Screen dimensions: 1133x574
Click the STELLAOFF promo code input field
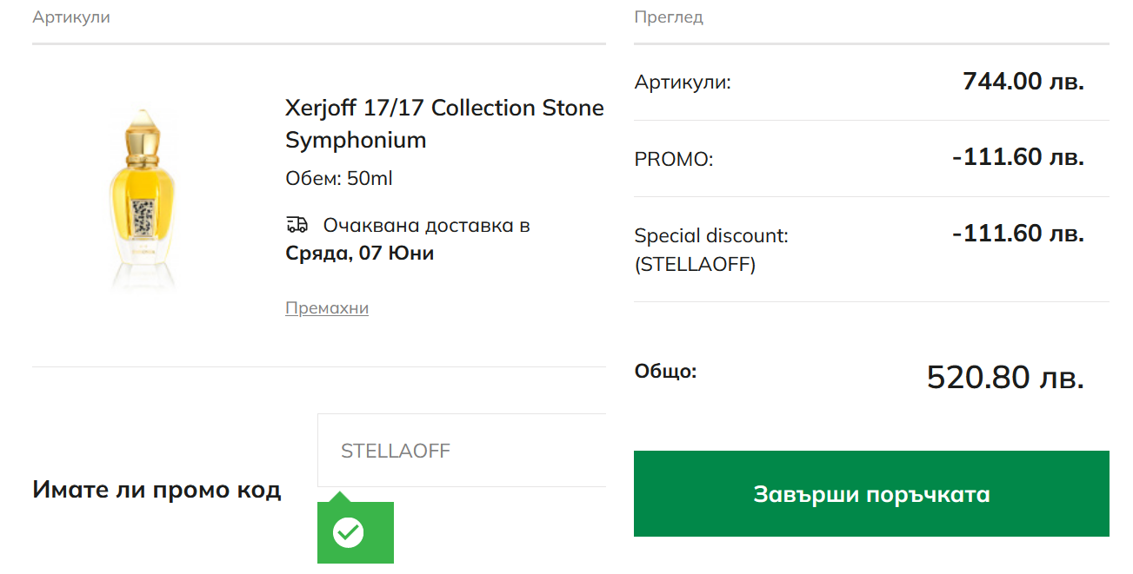pyautogui.click(x=461, y=451)
